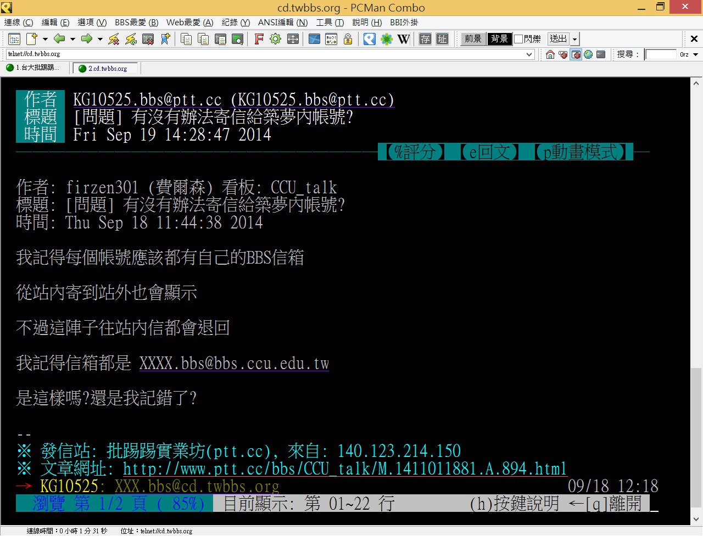703x541 pixels.
Task: Open font settings with the red F icon
Action: click(x=259, y=39)
